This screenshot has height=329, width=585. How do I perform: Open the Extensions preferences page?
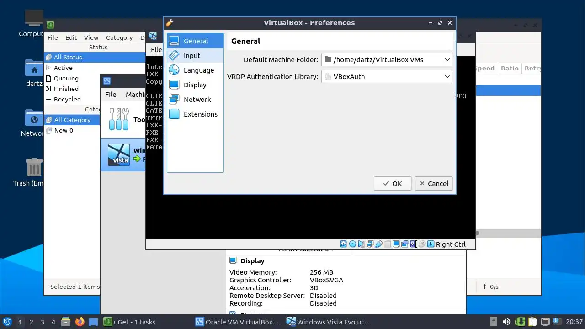coord(195,114)
